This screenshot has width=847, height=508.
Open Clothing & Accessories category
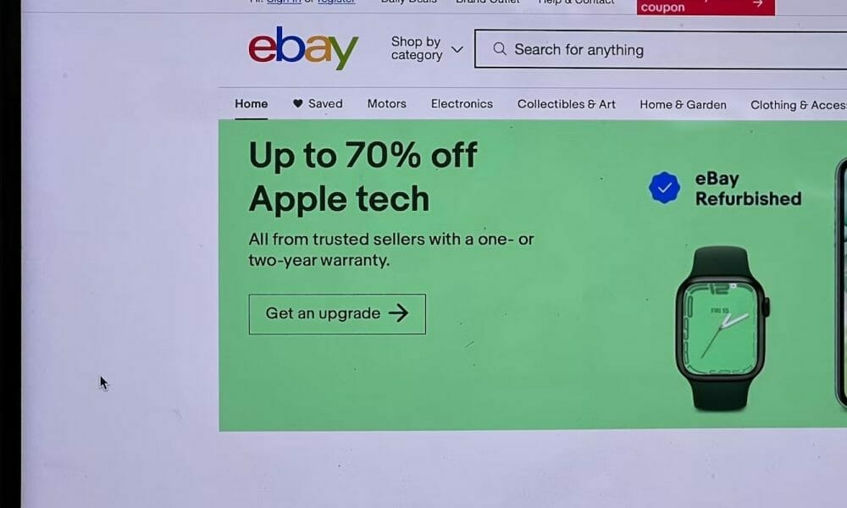[799, 105]
